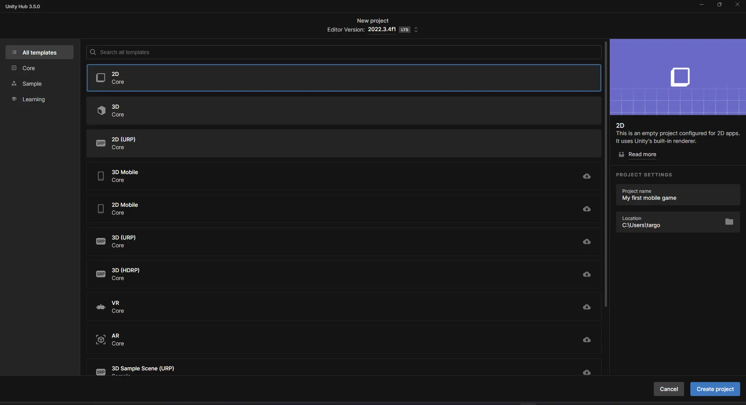Screen dimensions: 746x405
Task: Download the 3D (URP) template
Action: [x=587, y=241]
